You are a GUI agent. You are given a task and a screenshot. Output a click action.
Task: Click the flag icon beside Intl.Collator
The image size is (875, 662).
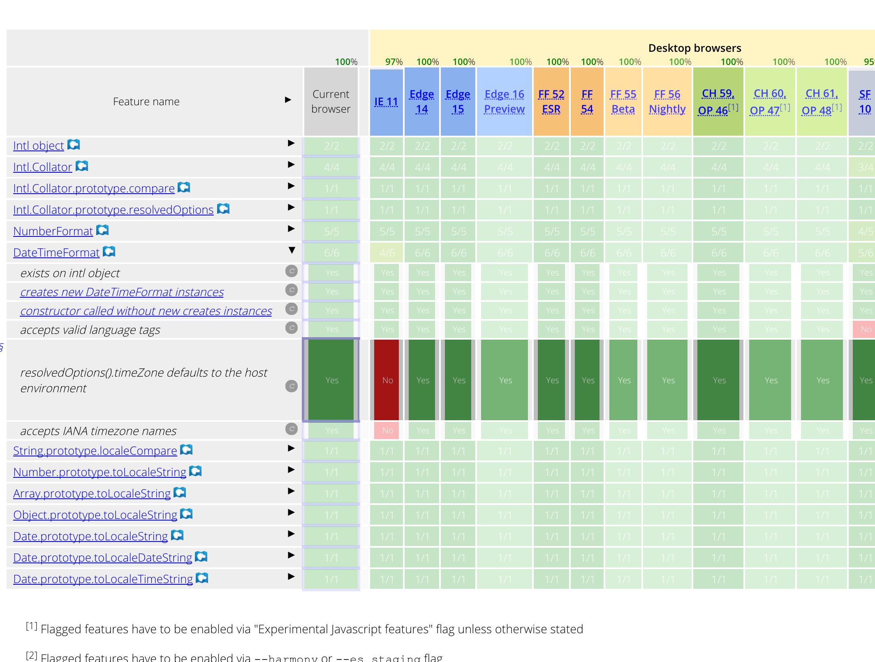tap(81, 167)
